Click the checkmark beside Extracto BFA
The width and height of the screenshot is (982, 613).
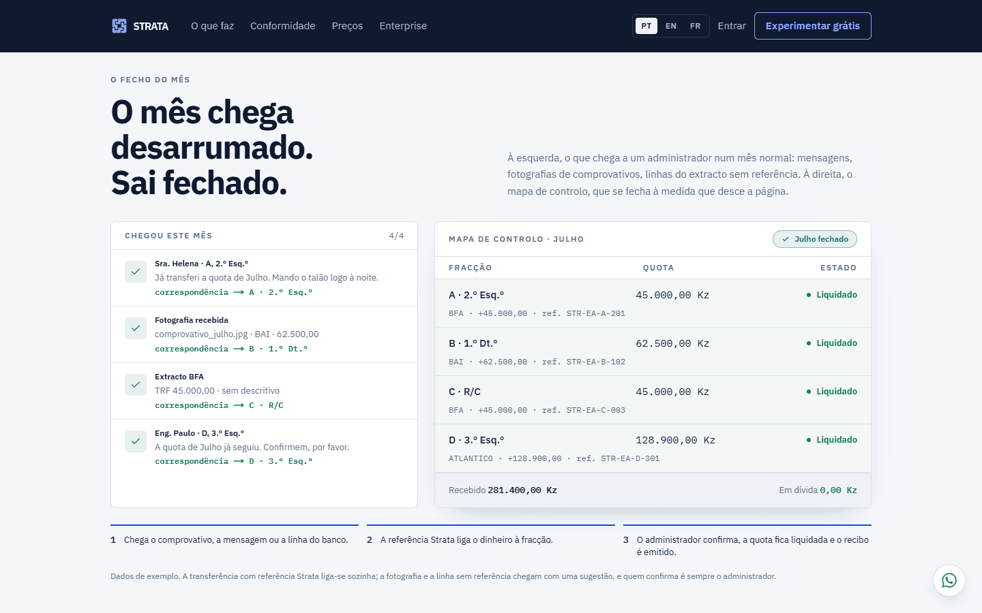tap(136, 385)
